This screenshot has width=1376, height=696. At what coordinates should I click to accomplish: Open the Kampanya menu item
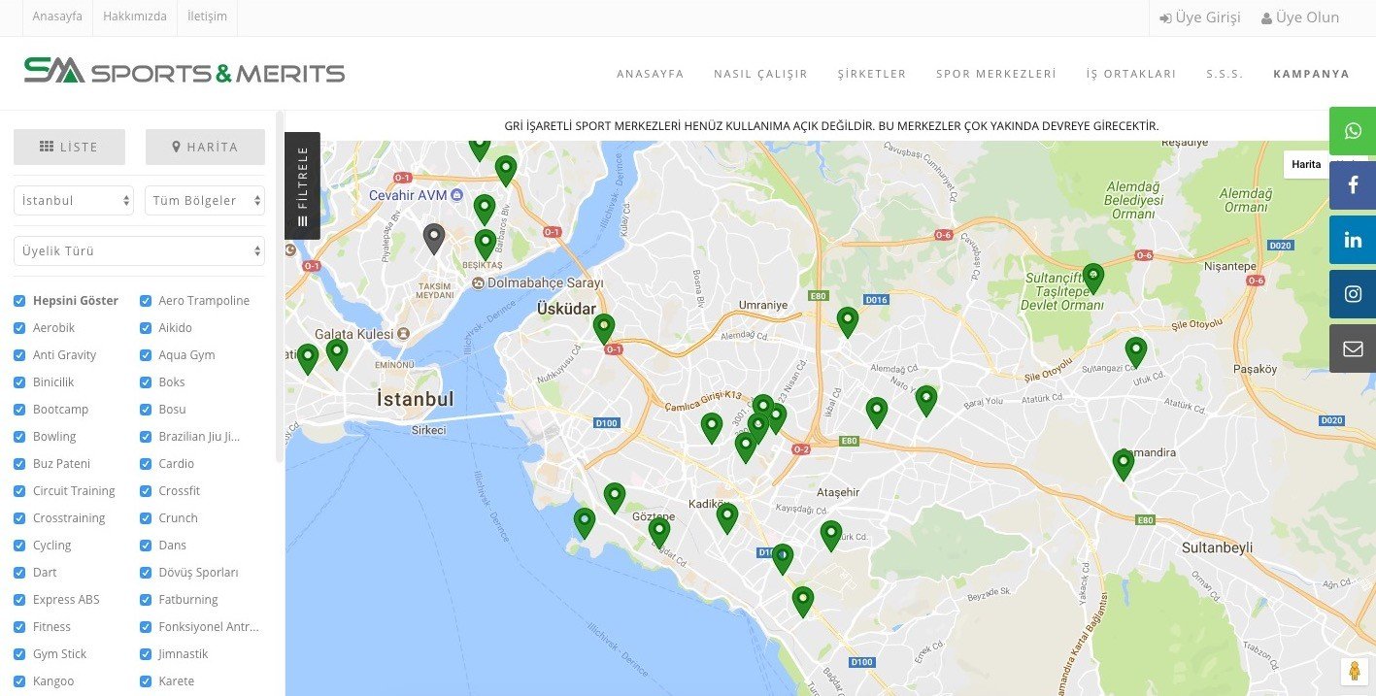(1311, 74)
